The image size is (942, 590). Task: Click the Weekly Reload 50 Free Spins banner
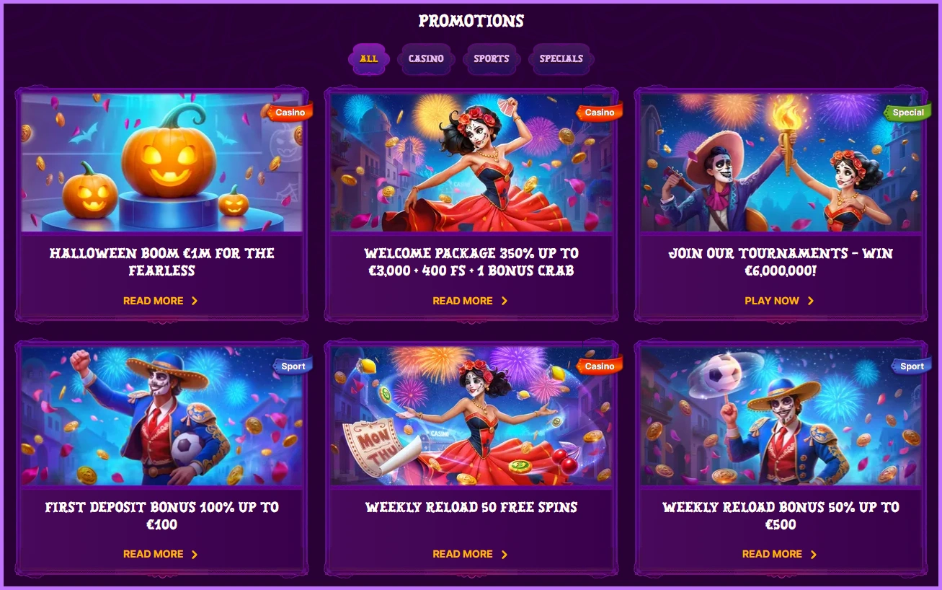click(x=471, y=416)
